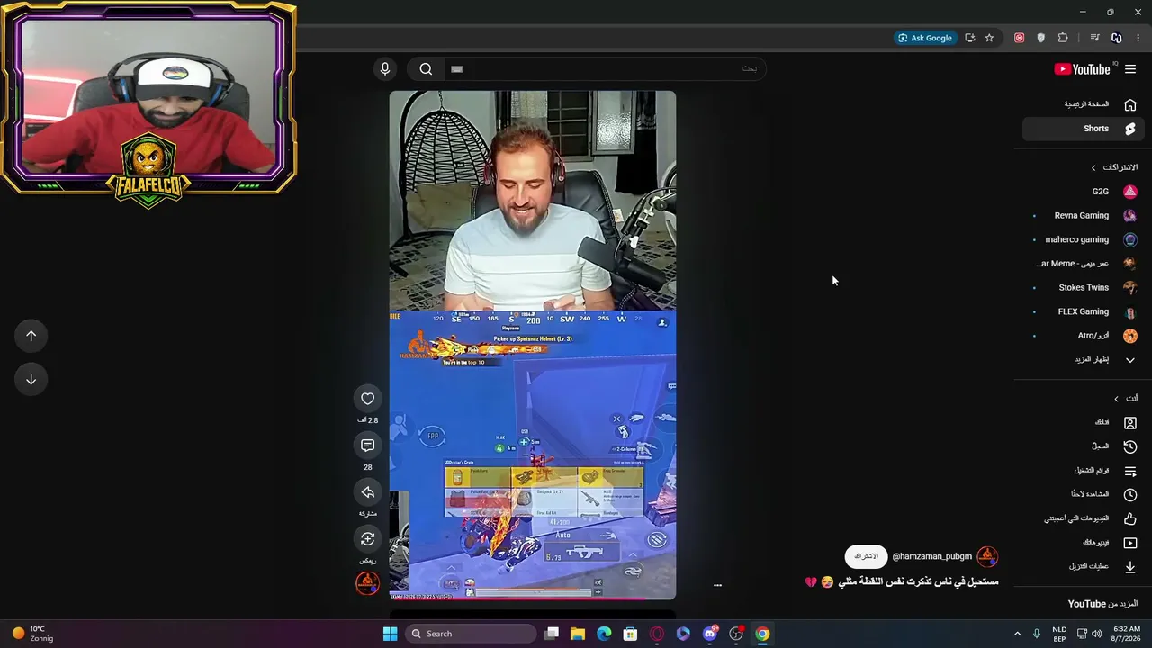
Task: Subscribe to hamzaman_pubgm channel
Action: pos(866,556)
